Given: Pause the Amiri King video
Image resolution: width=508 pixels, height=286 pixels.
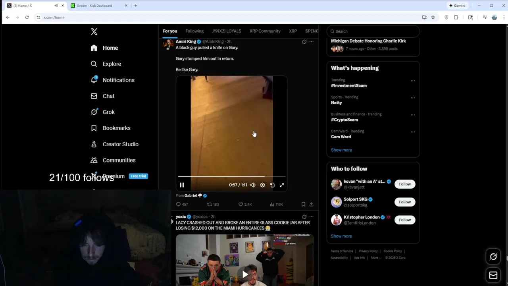Looking at the screenshot, I should tap(182, 185).
